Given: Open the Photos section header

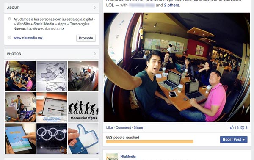Looking at the screenshot, I should 14,54.
